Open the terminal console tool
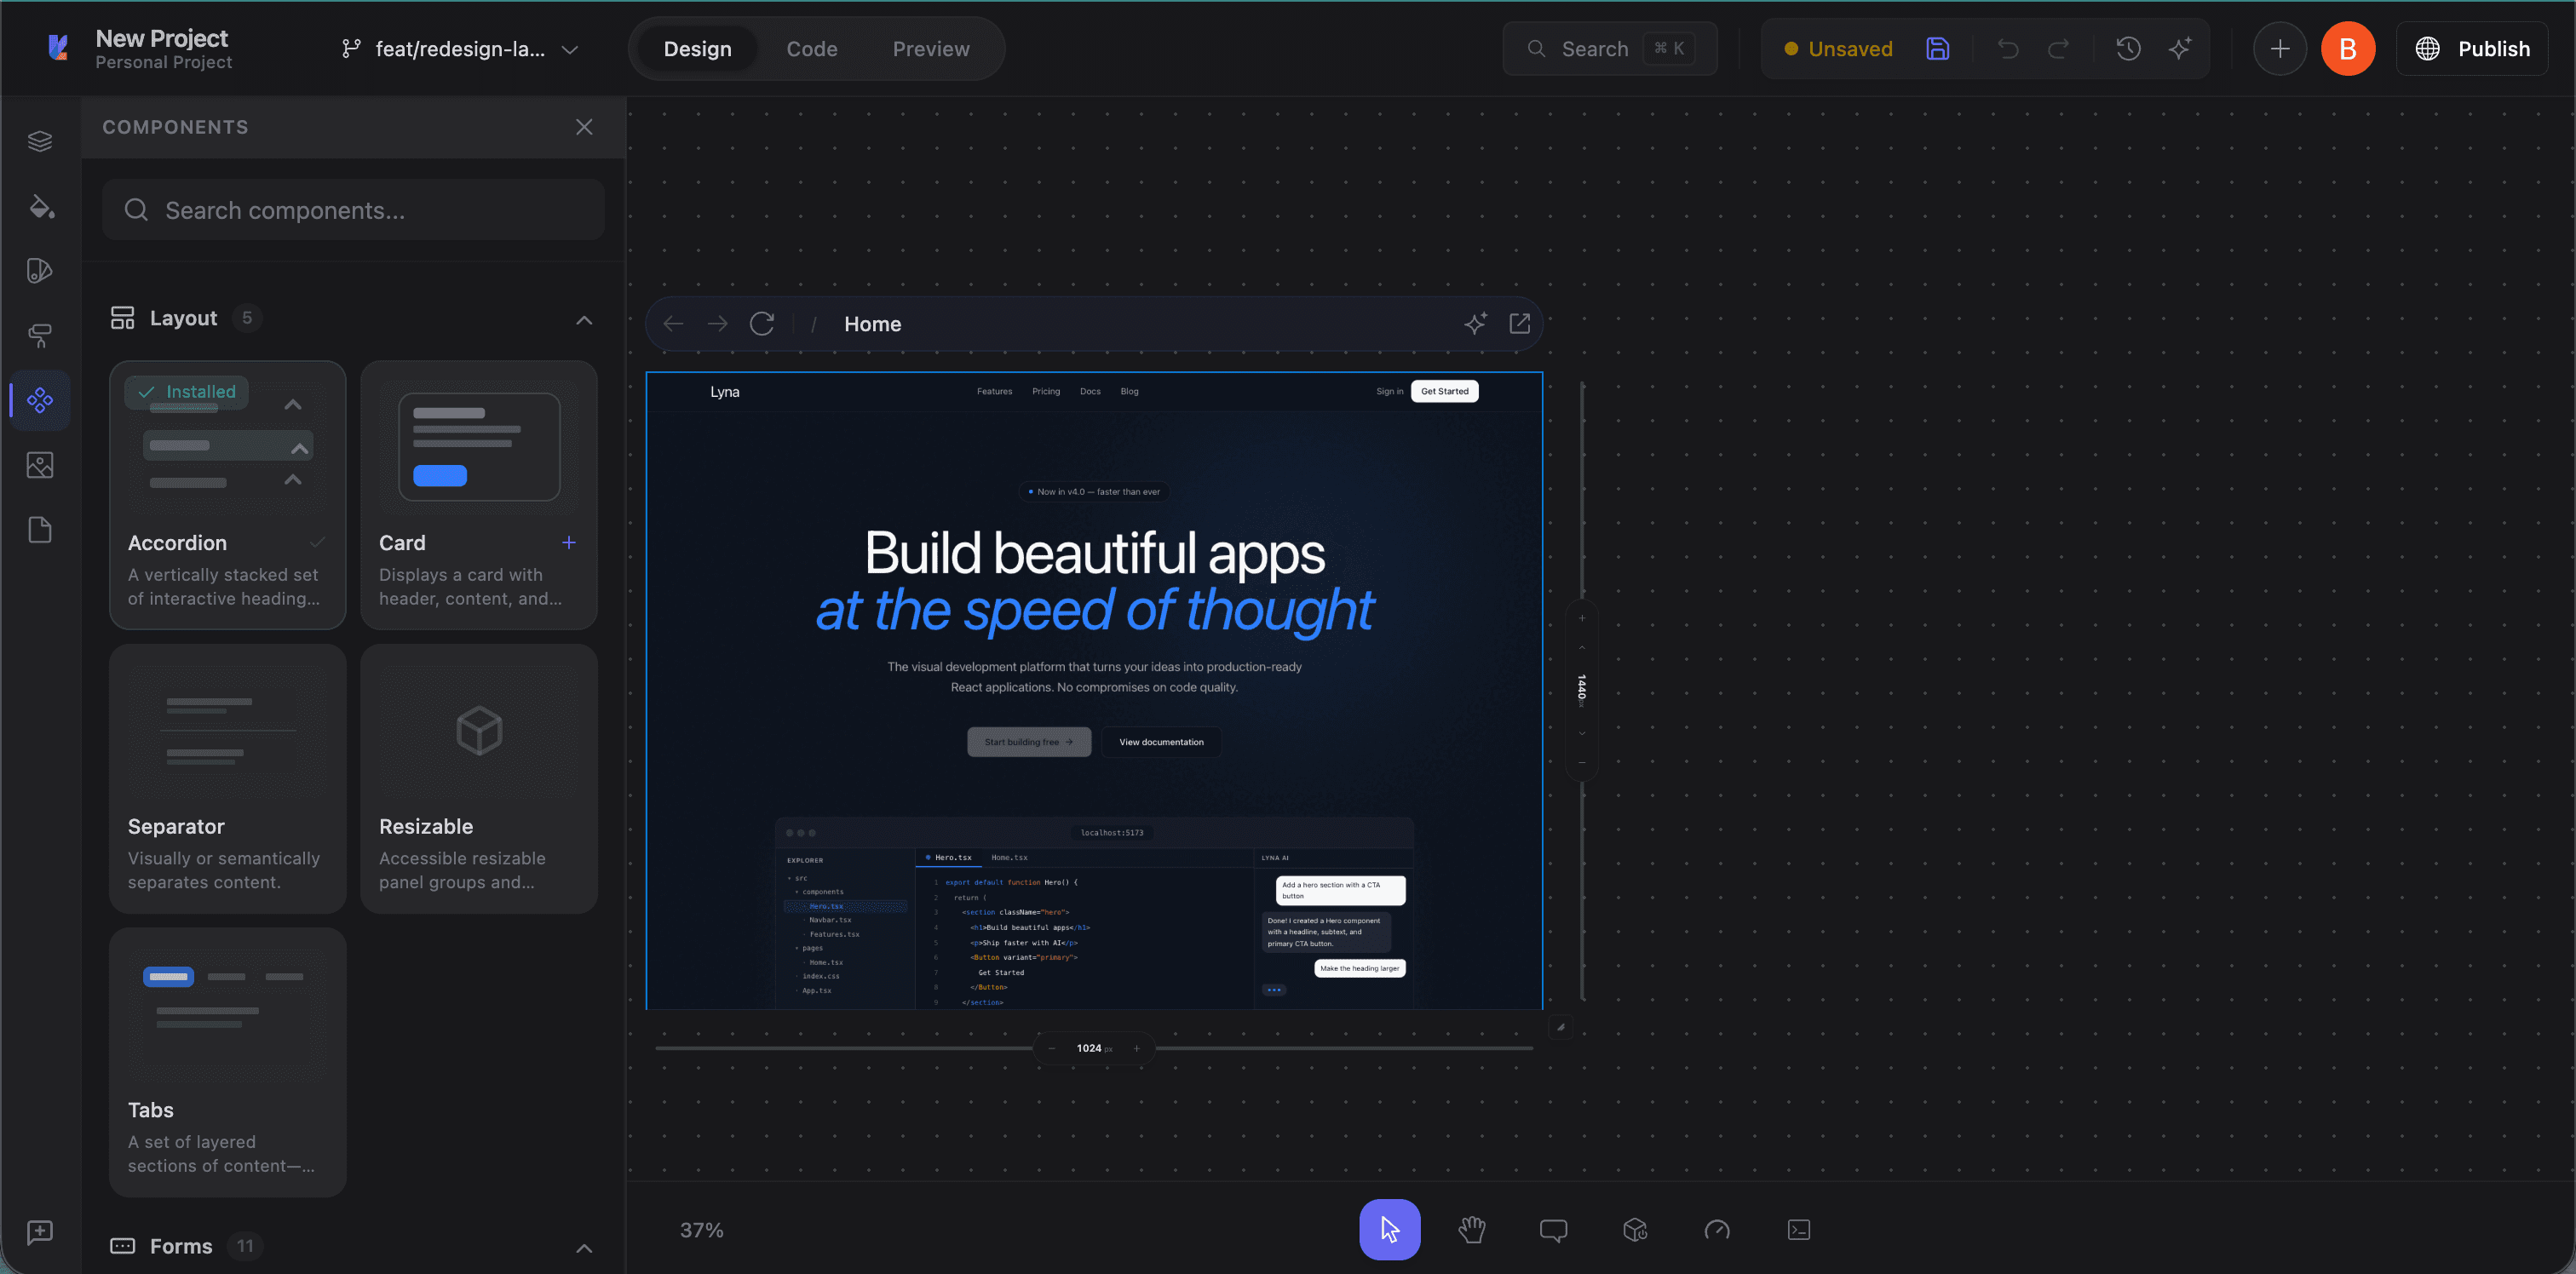 point(1798,1229)
